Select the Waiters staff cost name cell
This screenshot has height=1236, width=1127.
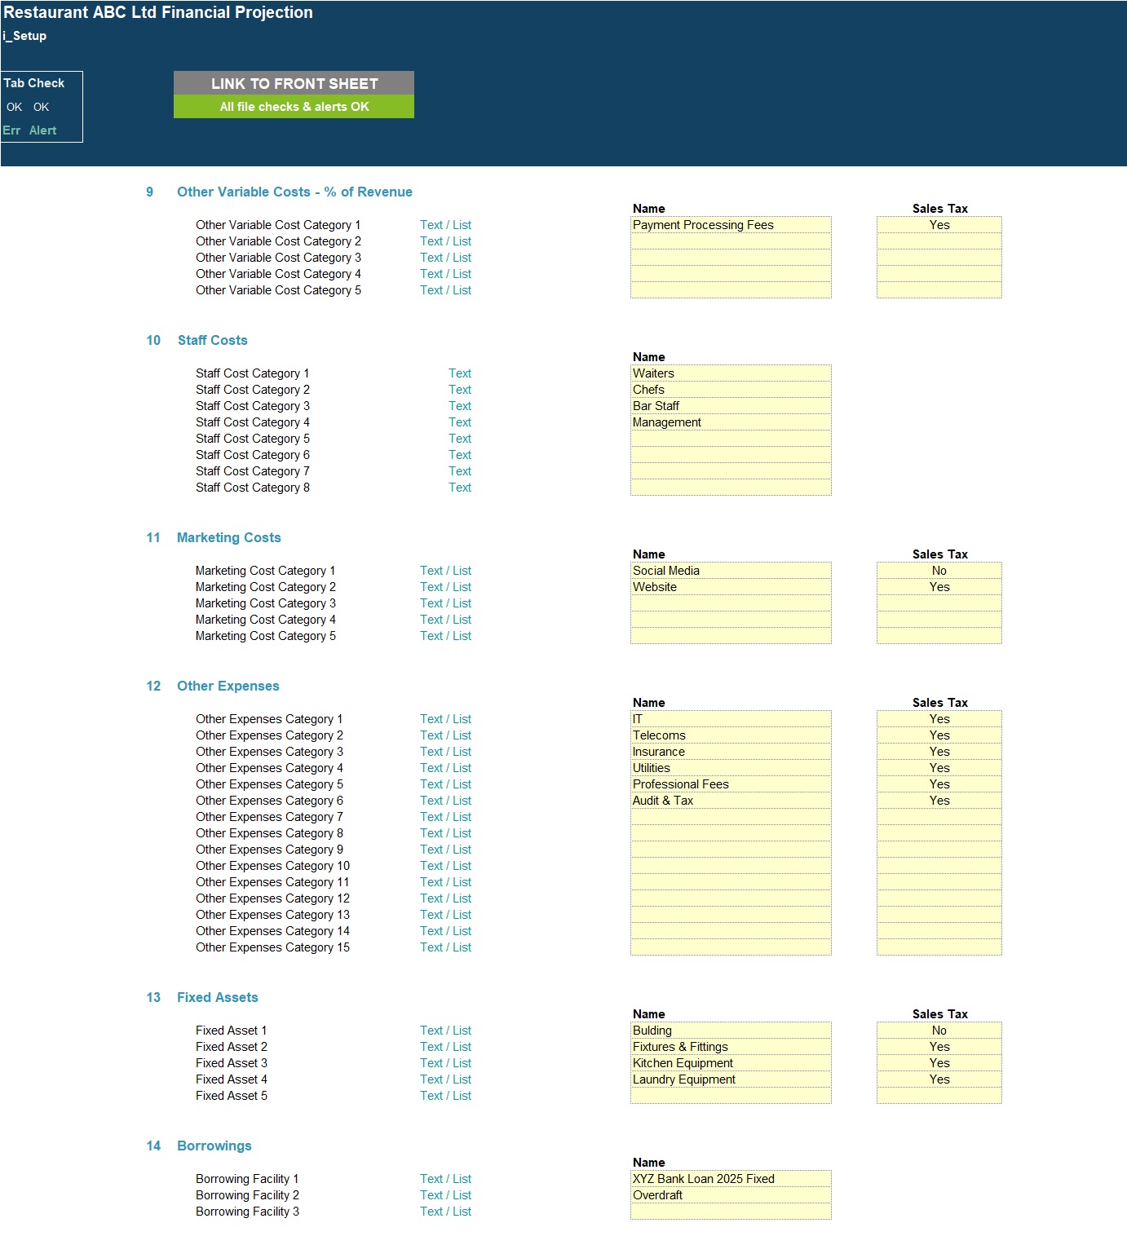731,373
